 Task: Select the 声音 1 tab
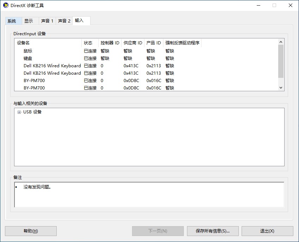(47, 21)
